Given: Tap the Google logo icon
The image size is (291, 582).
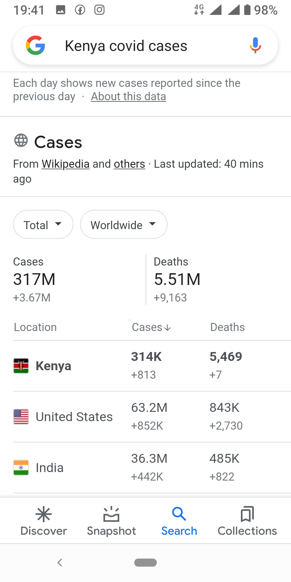Looking at the screenshot, I should (x=36, y=46).
